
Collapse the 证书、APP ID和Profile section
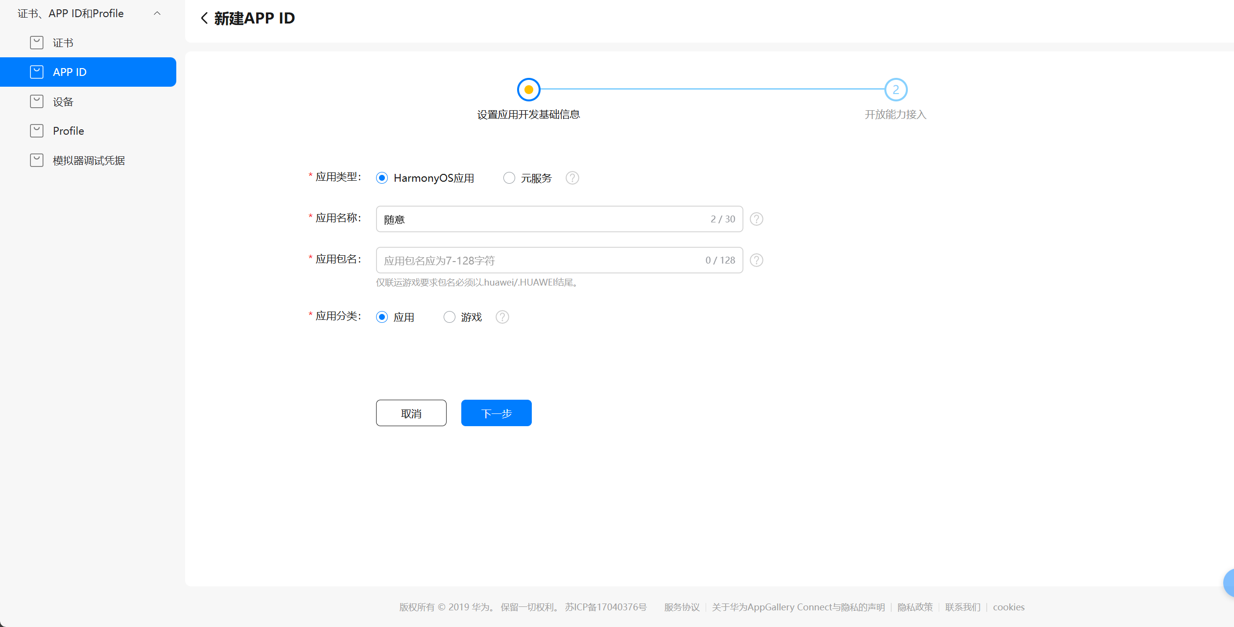pos(157,13)
